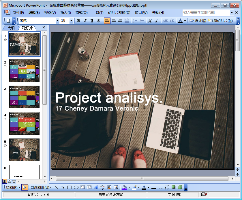Open font name dropdown showing 宋体

(57, 21)
